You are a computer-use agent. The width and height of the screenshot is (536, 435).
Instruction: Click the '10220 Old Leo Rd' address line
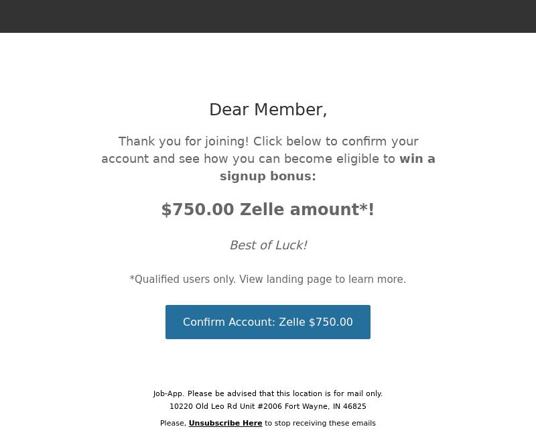pos(267,406)
